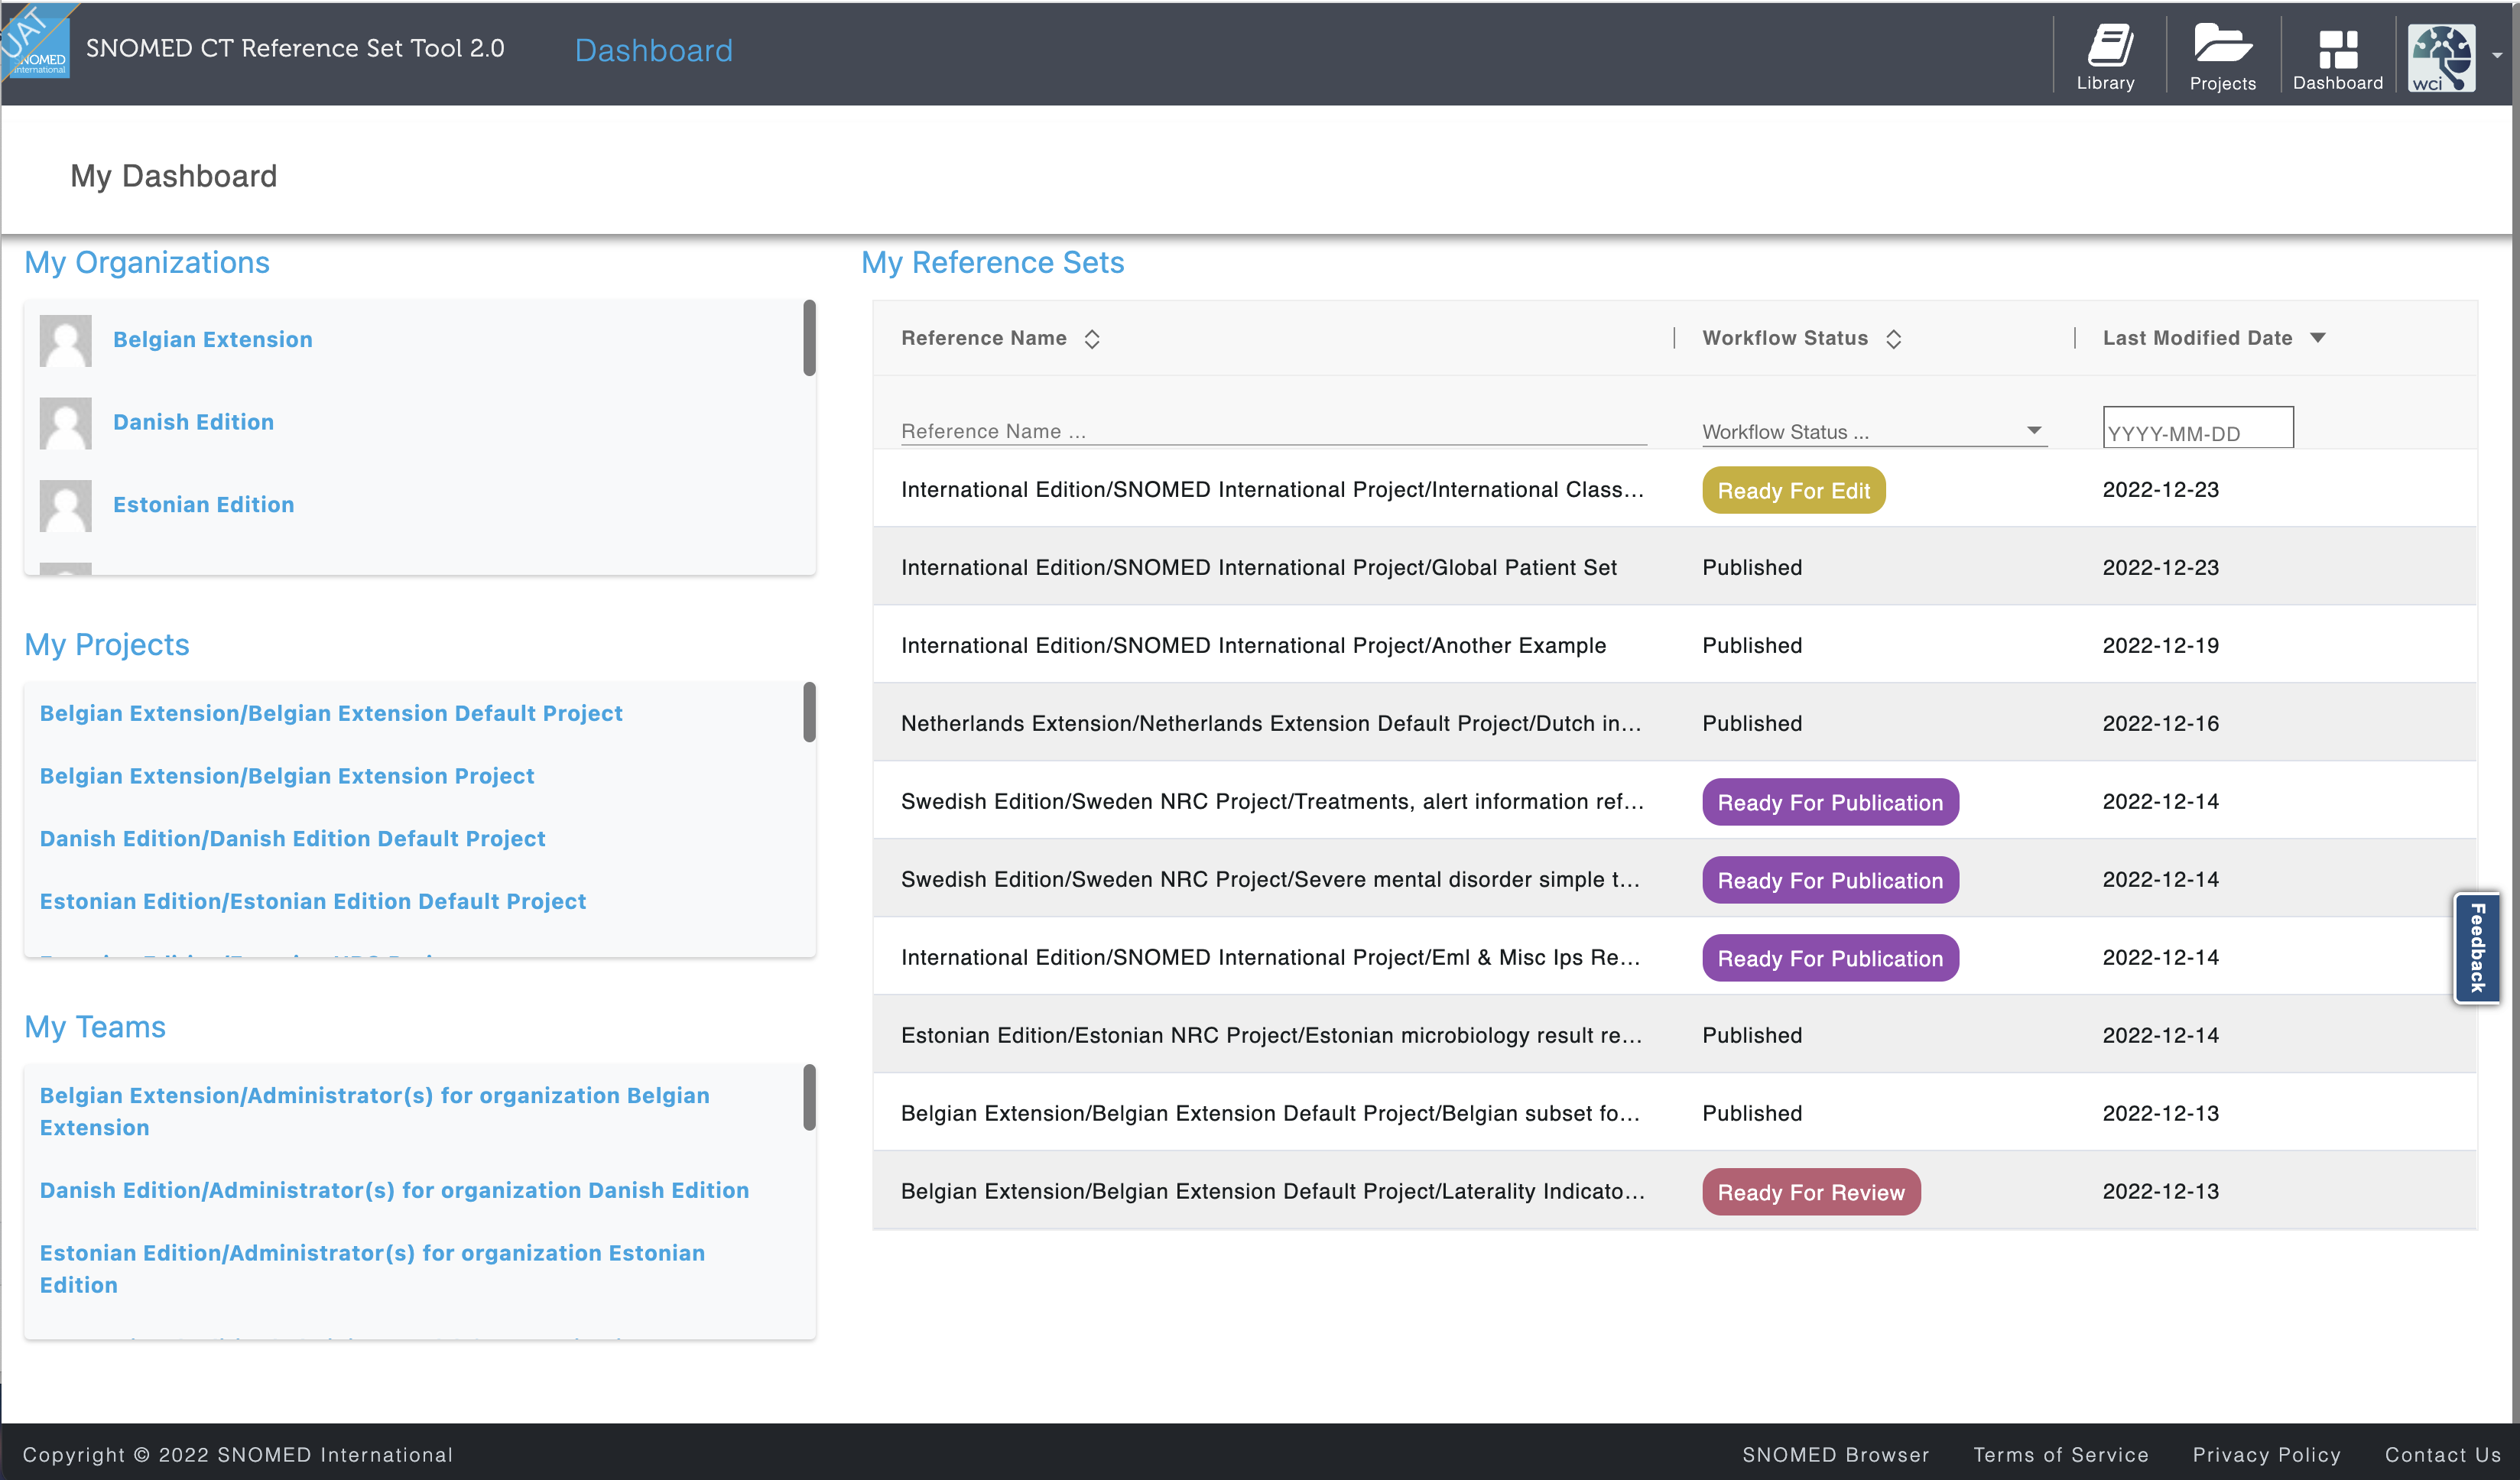Open the user menu caret beside avatar
The width and height of the screenshot is (2520, 1480).
click(2497, 56)
